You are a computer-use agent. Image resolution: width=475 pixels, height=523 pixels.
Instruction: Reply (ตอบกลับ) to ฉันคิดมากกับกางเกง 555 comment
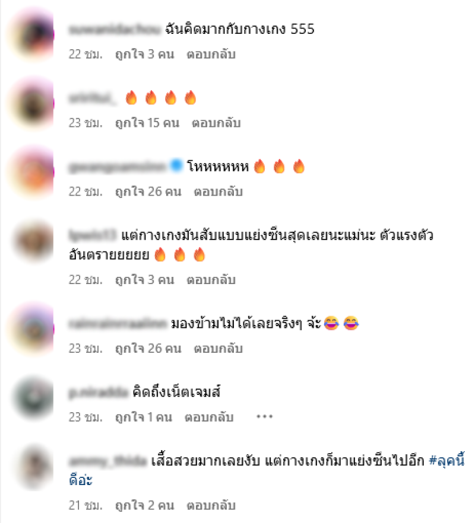pos(211,54)
